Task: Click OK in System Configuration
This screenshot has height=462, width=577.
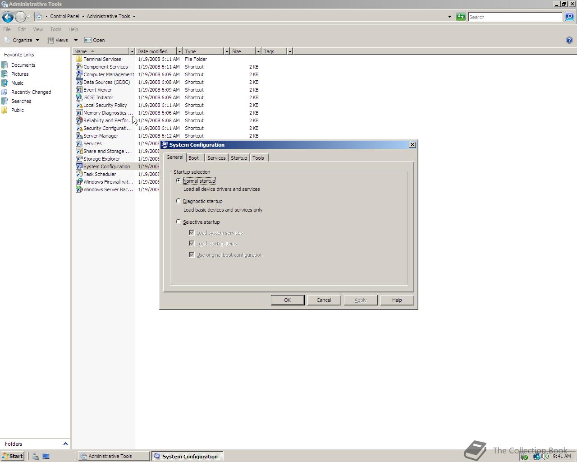Action: coord(288,300)
